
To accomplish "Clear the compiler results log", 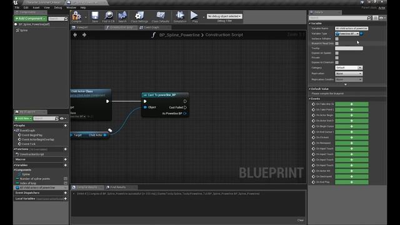I will click(300, 220).
